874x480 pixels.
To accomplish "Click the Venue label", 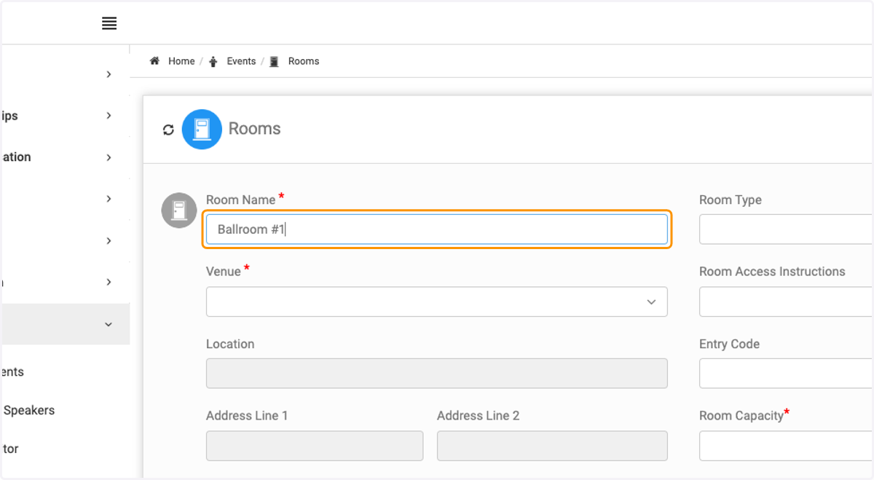I will click(224, 271).
